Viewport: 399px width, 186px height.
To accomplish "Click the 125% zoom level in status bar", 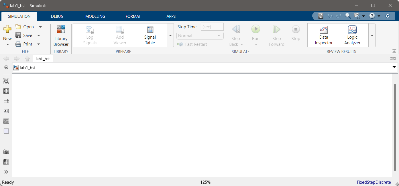I will coord(205,182).
